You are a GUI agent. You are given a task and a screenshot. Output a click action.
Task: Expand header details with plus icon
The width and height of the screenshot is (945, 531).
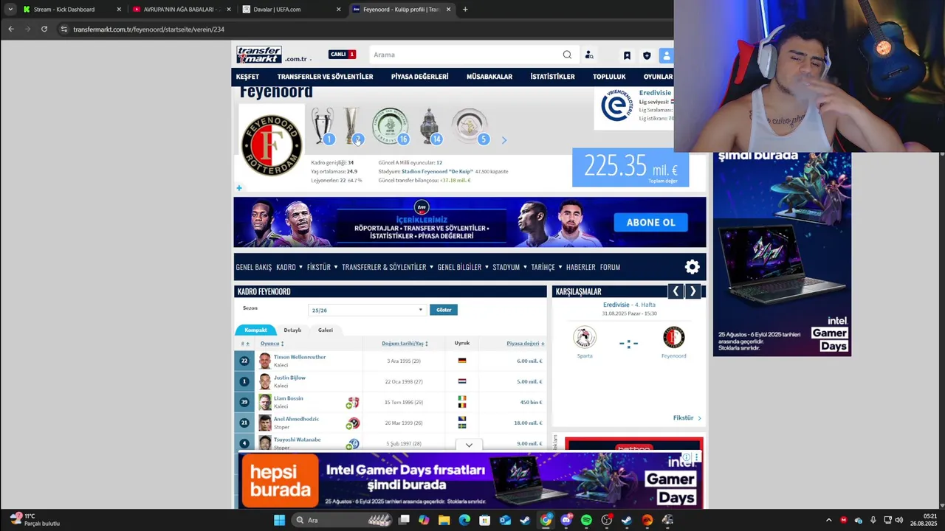(238, 188)
